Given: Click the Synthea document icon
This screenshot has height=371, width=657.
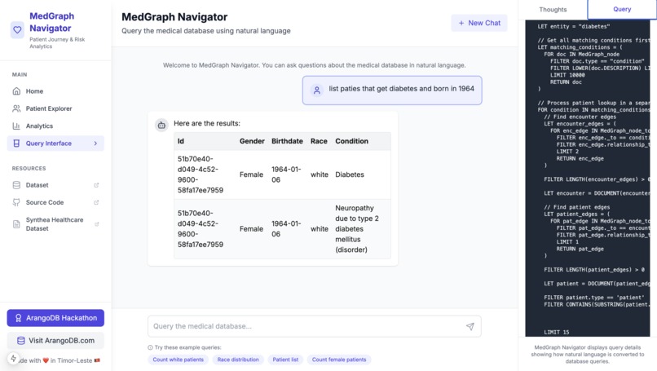Looking at the screenshot, I should [16, 224].
